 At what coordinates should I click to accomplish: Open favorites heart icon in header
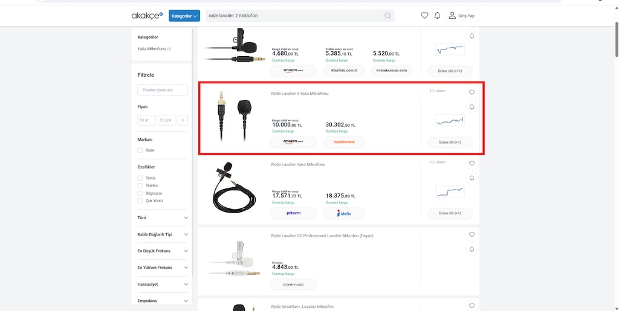[424, 16]
